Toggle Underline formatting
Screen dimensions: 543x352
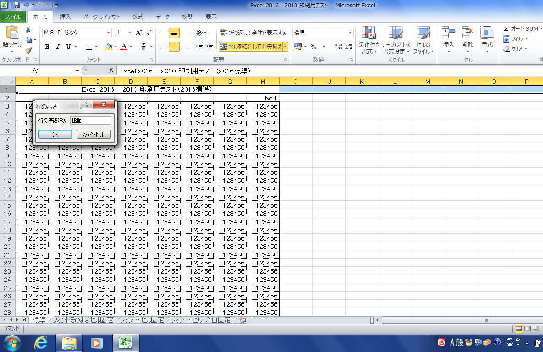pyautogui.click(x=68, y=46)
